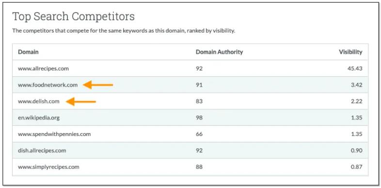This screenshot has width=381, height=188.
Task: Sort by the Domain column header
Action: [x=28, y=52]
